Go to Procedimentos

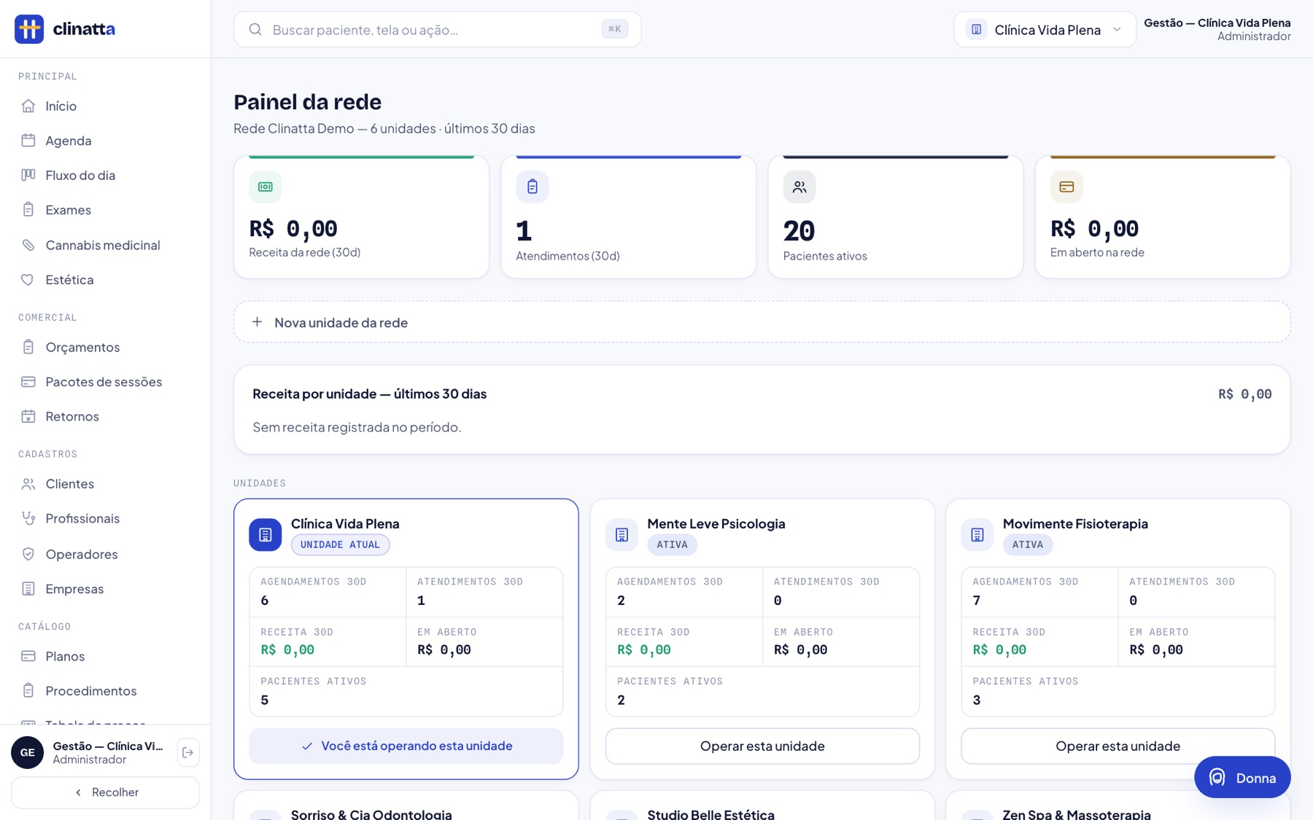pyautogui.click(x=105, y=691)
